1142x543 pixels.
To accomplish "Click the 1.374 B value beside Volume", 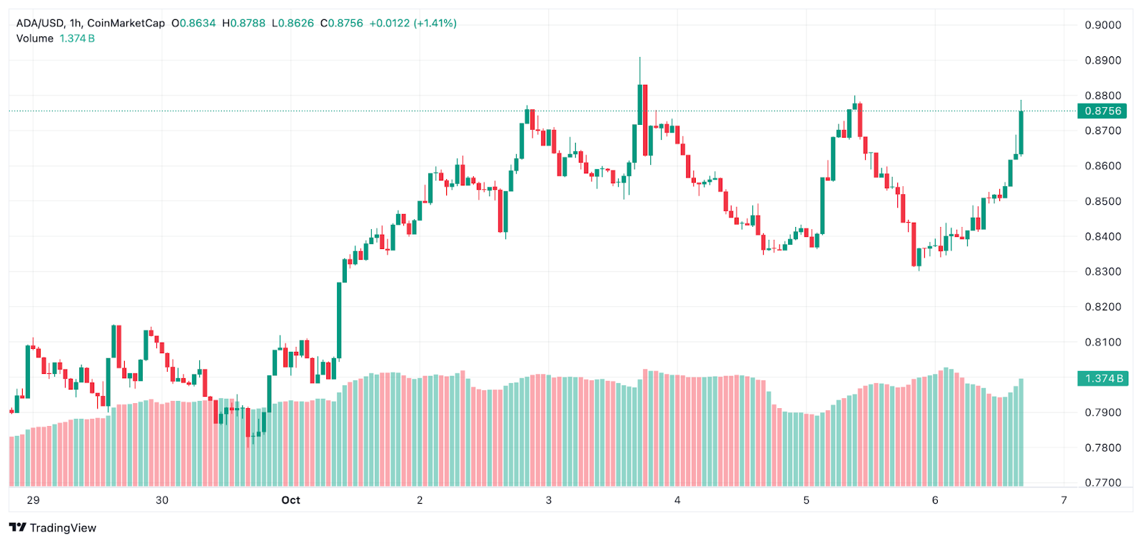I will 77,39.
